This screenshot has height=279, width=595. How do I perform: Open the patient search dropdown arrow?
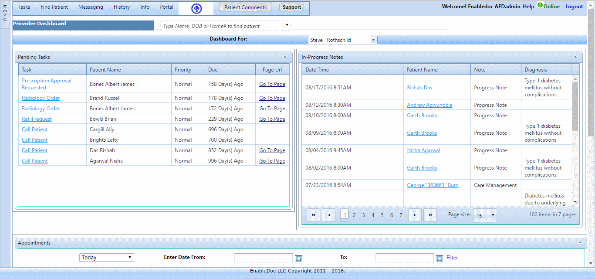[x=287, y=26]
